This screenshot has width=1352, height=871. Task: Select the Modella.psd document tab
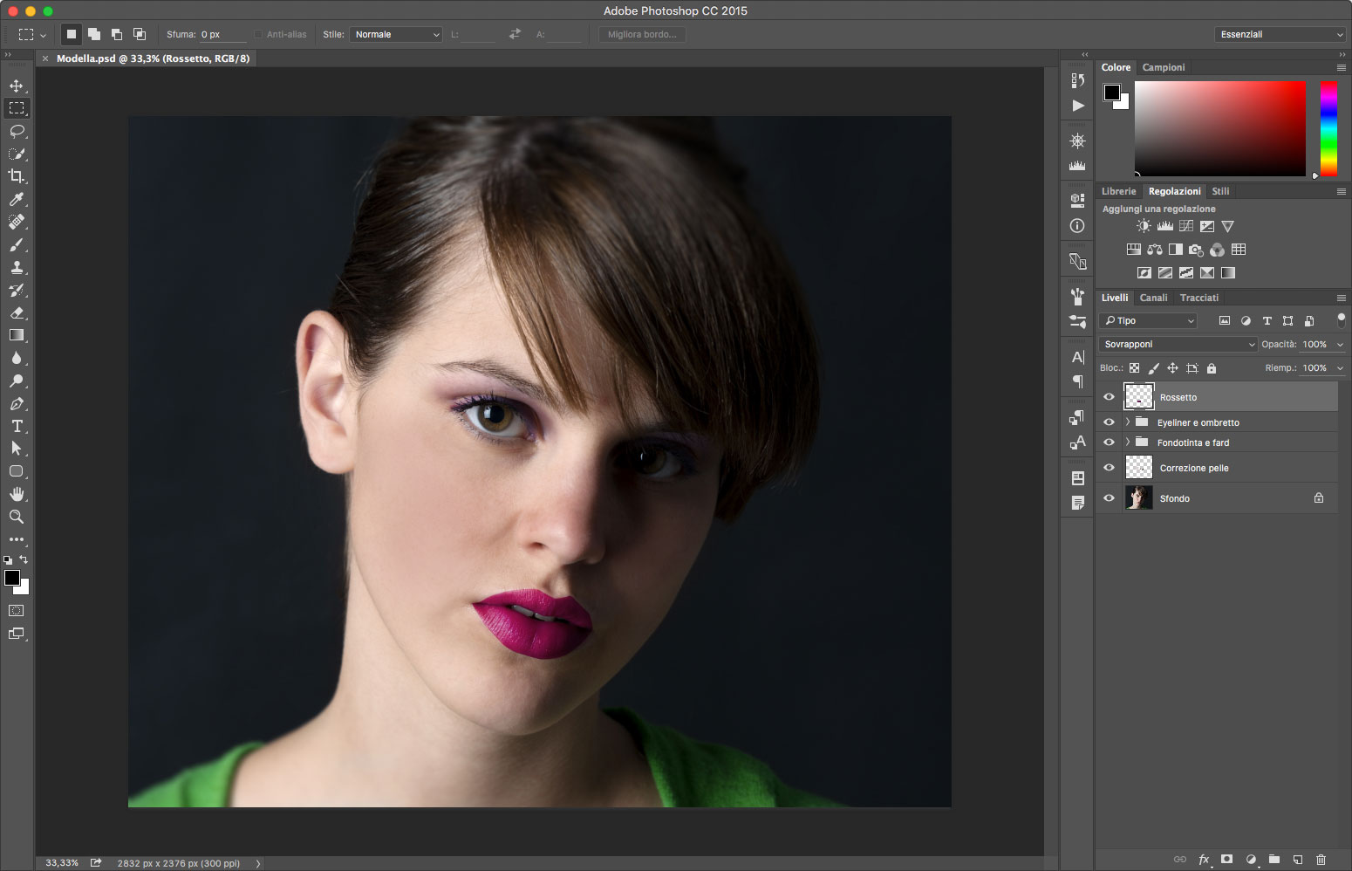coord(153,58)
